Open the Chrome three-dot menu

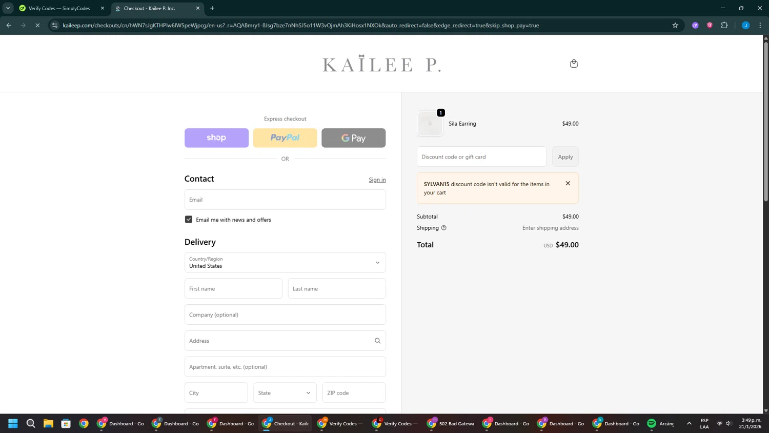[760, 25]
